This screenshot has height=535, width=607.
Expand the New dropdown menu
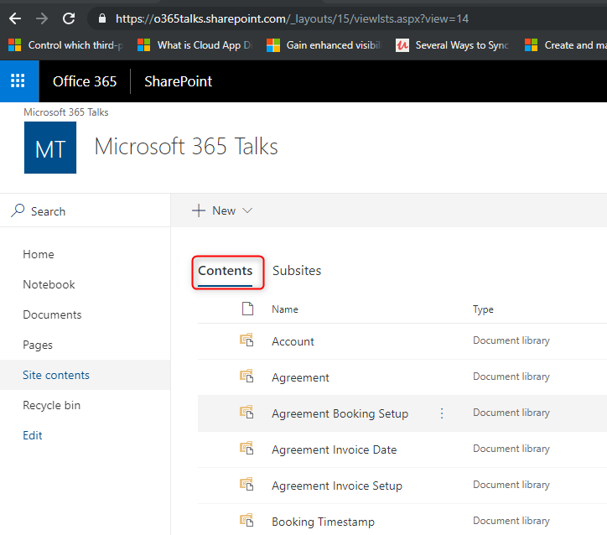tap(222, 210)
